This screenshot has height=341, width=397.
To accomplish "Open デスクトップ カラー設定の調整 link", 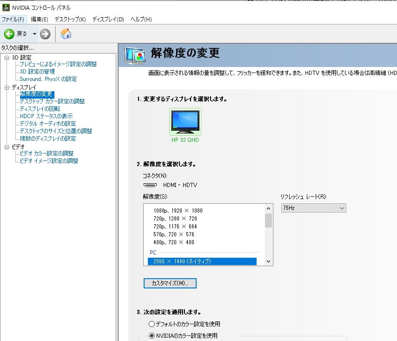I will point(52,101).
